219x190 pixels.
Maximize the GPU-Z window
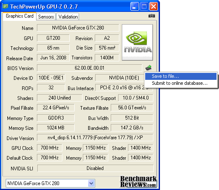(x=144, y=6)
